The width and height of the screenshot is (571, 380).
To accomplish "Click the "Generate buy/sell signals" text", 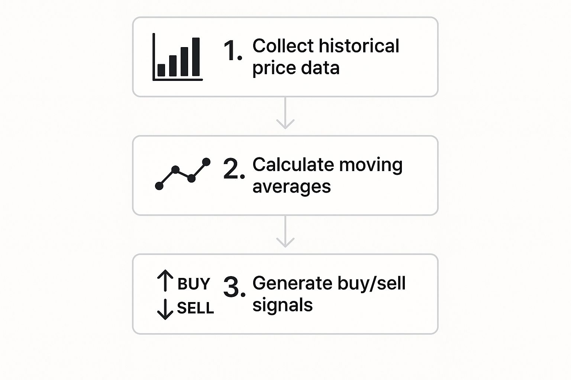I will pos(329,294).
